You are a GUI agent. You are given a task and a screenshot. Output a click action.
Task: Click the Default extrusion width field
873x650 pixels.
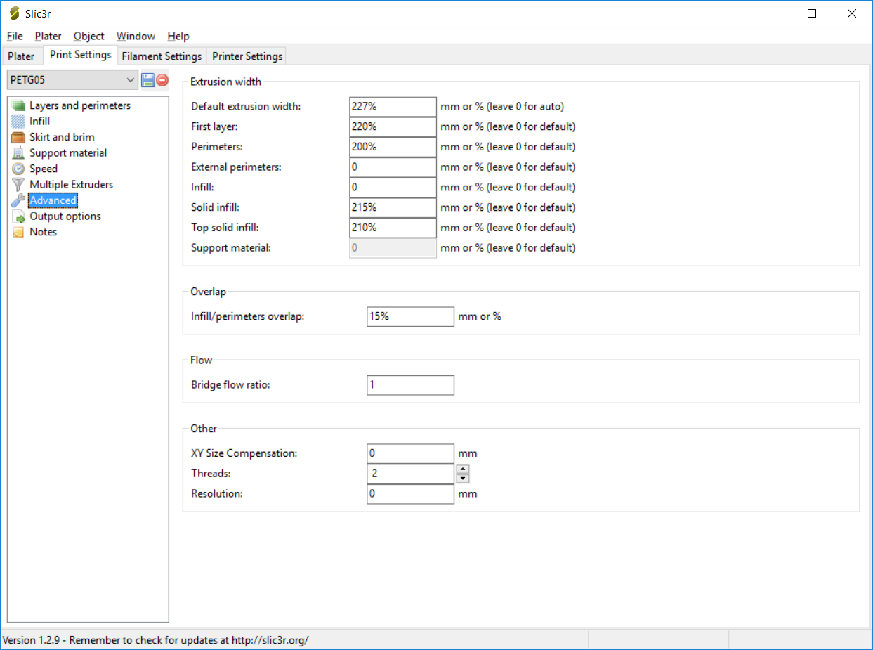(x=393, y=107)
